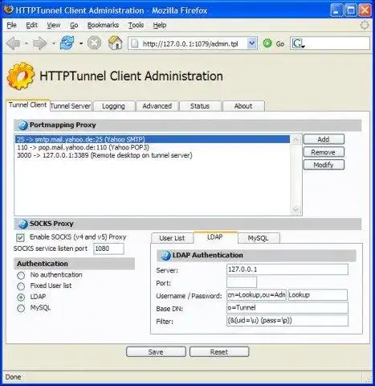Click the throbber activity indicator
Image resolution: width=375 pixels, height=386 pixels.
[x=365, y=25]
